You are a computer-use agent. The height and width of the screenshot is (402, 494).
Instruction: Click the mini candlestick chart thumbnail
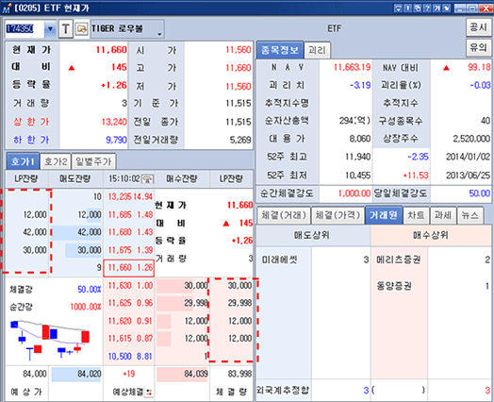(x=50, y=340)
